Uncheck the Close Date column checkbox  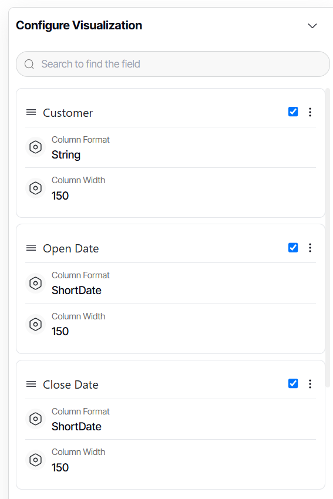(x=293, y=383)
